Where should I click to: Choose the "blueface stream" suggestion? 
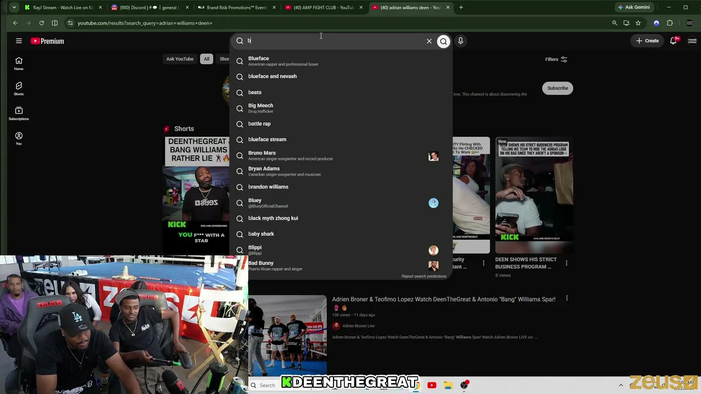tap(341, 140)
